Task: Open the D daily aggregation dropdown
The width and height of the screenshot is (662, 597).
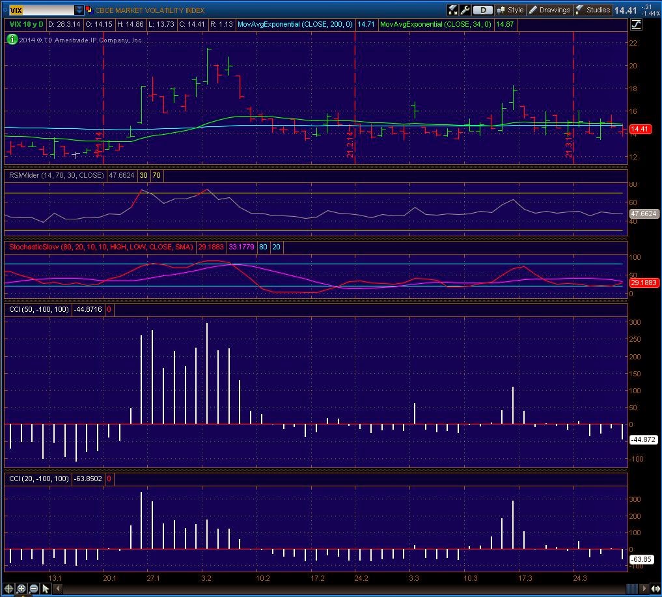Action: click(x=482, y=10)
